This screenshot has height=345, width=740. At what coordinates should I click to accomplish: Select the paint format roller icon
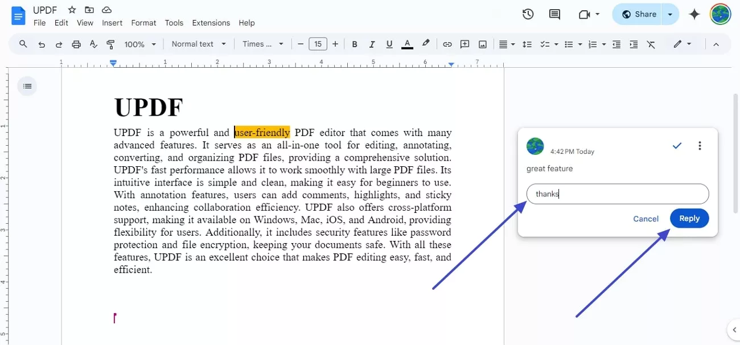coord(111,44)
